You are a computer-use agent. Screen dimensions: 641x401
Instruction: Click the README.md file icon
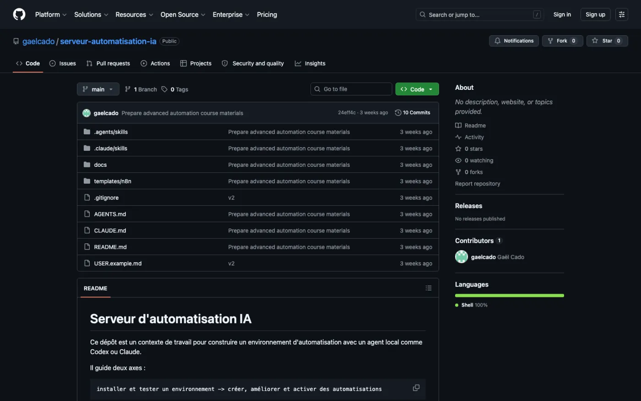coord(87,247)
